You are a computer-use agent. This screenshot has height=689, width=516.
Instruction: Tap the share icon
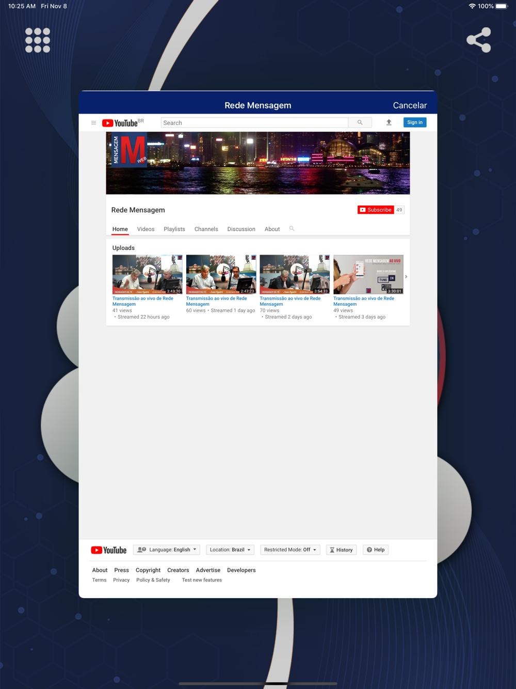click(x=479, y=40)
